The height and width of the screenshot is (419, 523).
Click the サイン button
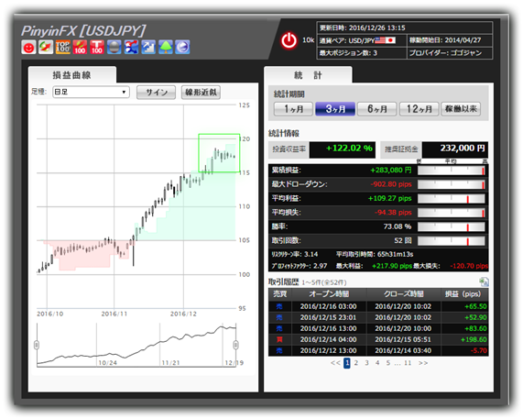click(x=156, y=93)
